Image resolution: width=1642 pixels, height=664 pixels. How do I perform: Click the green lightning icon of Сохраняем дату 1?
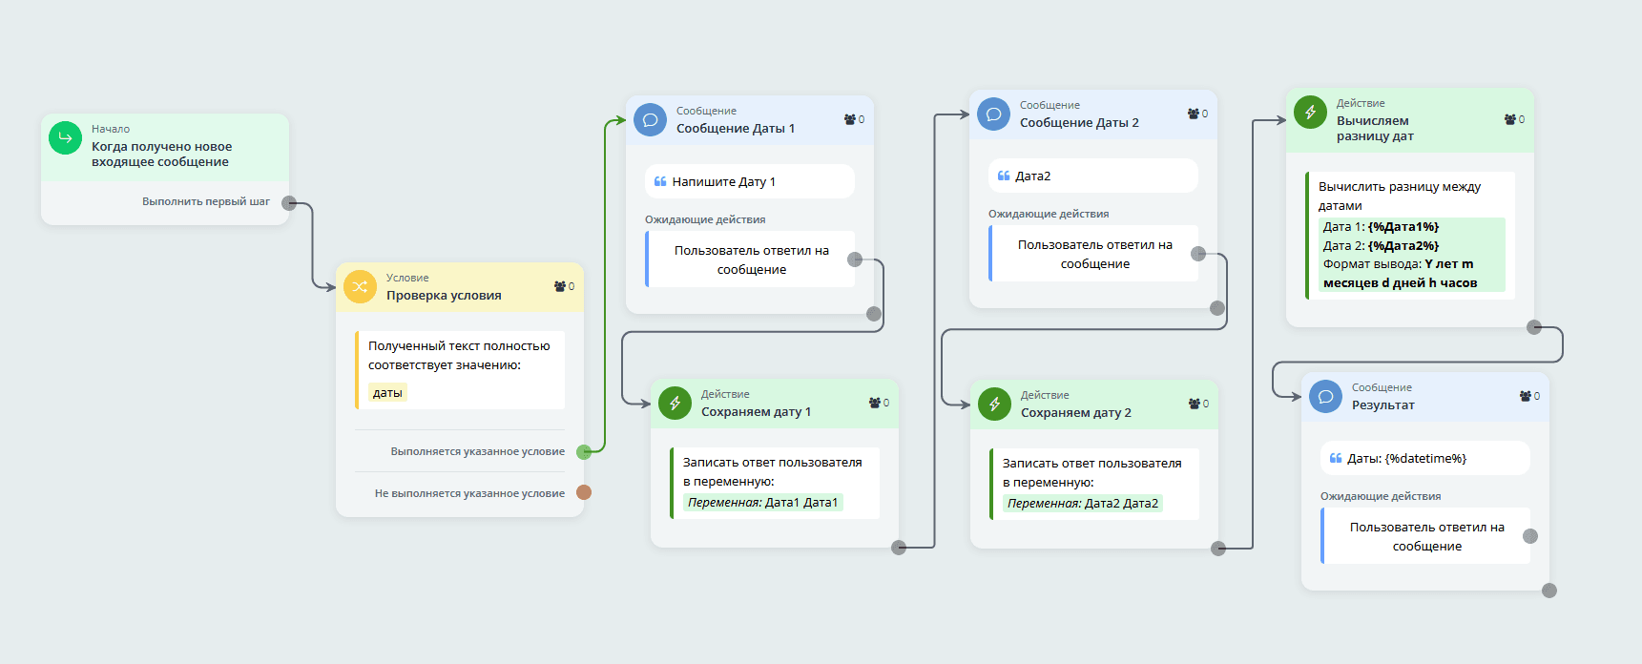click(x=675, y=403)
